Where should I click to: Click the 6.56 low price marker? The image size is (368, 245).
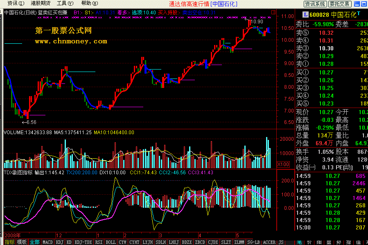(31, 122)
